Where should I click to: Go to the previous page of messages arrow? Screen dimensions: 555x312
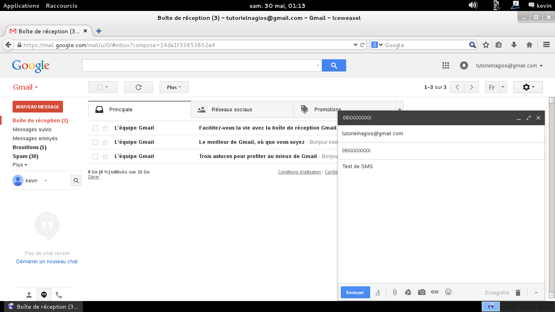click(457, 87)
